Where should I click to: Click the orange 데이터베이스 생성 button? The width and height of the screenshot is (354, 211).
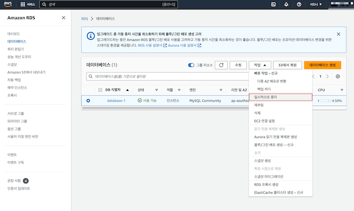[322, 65]
